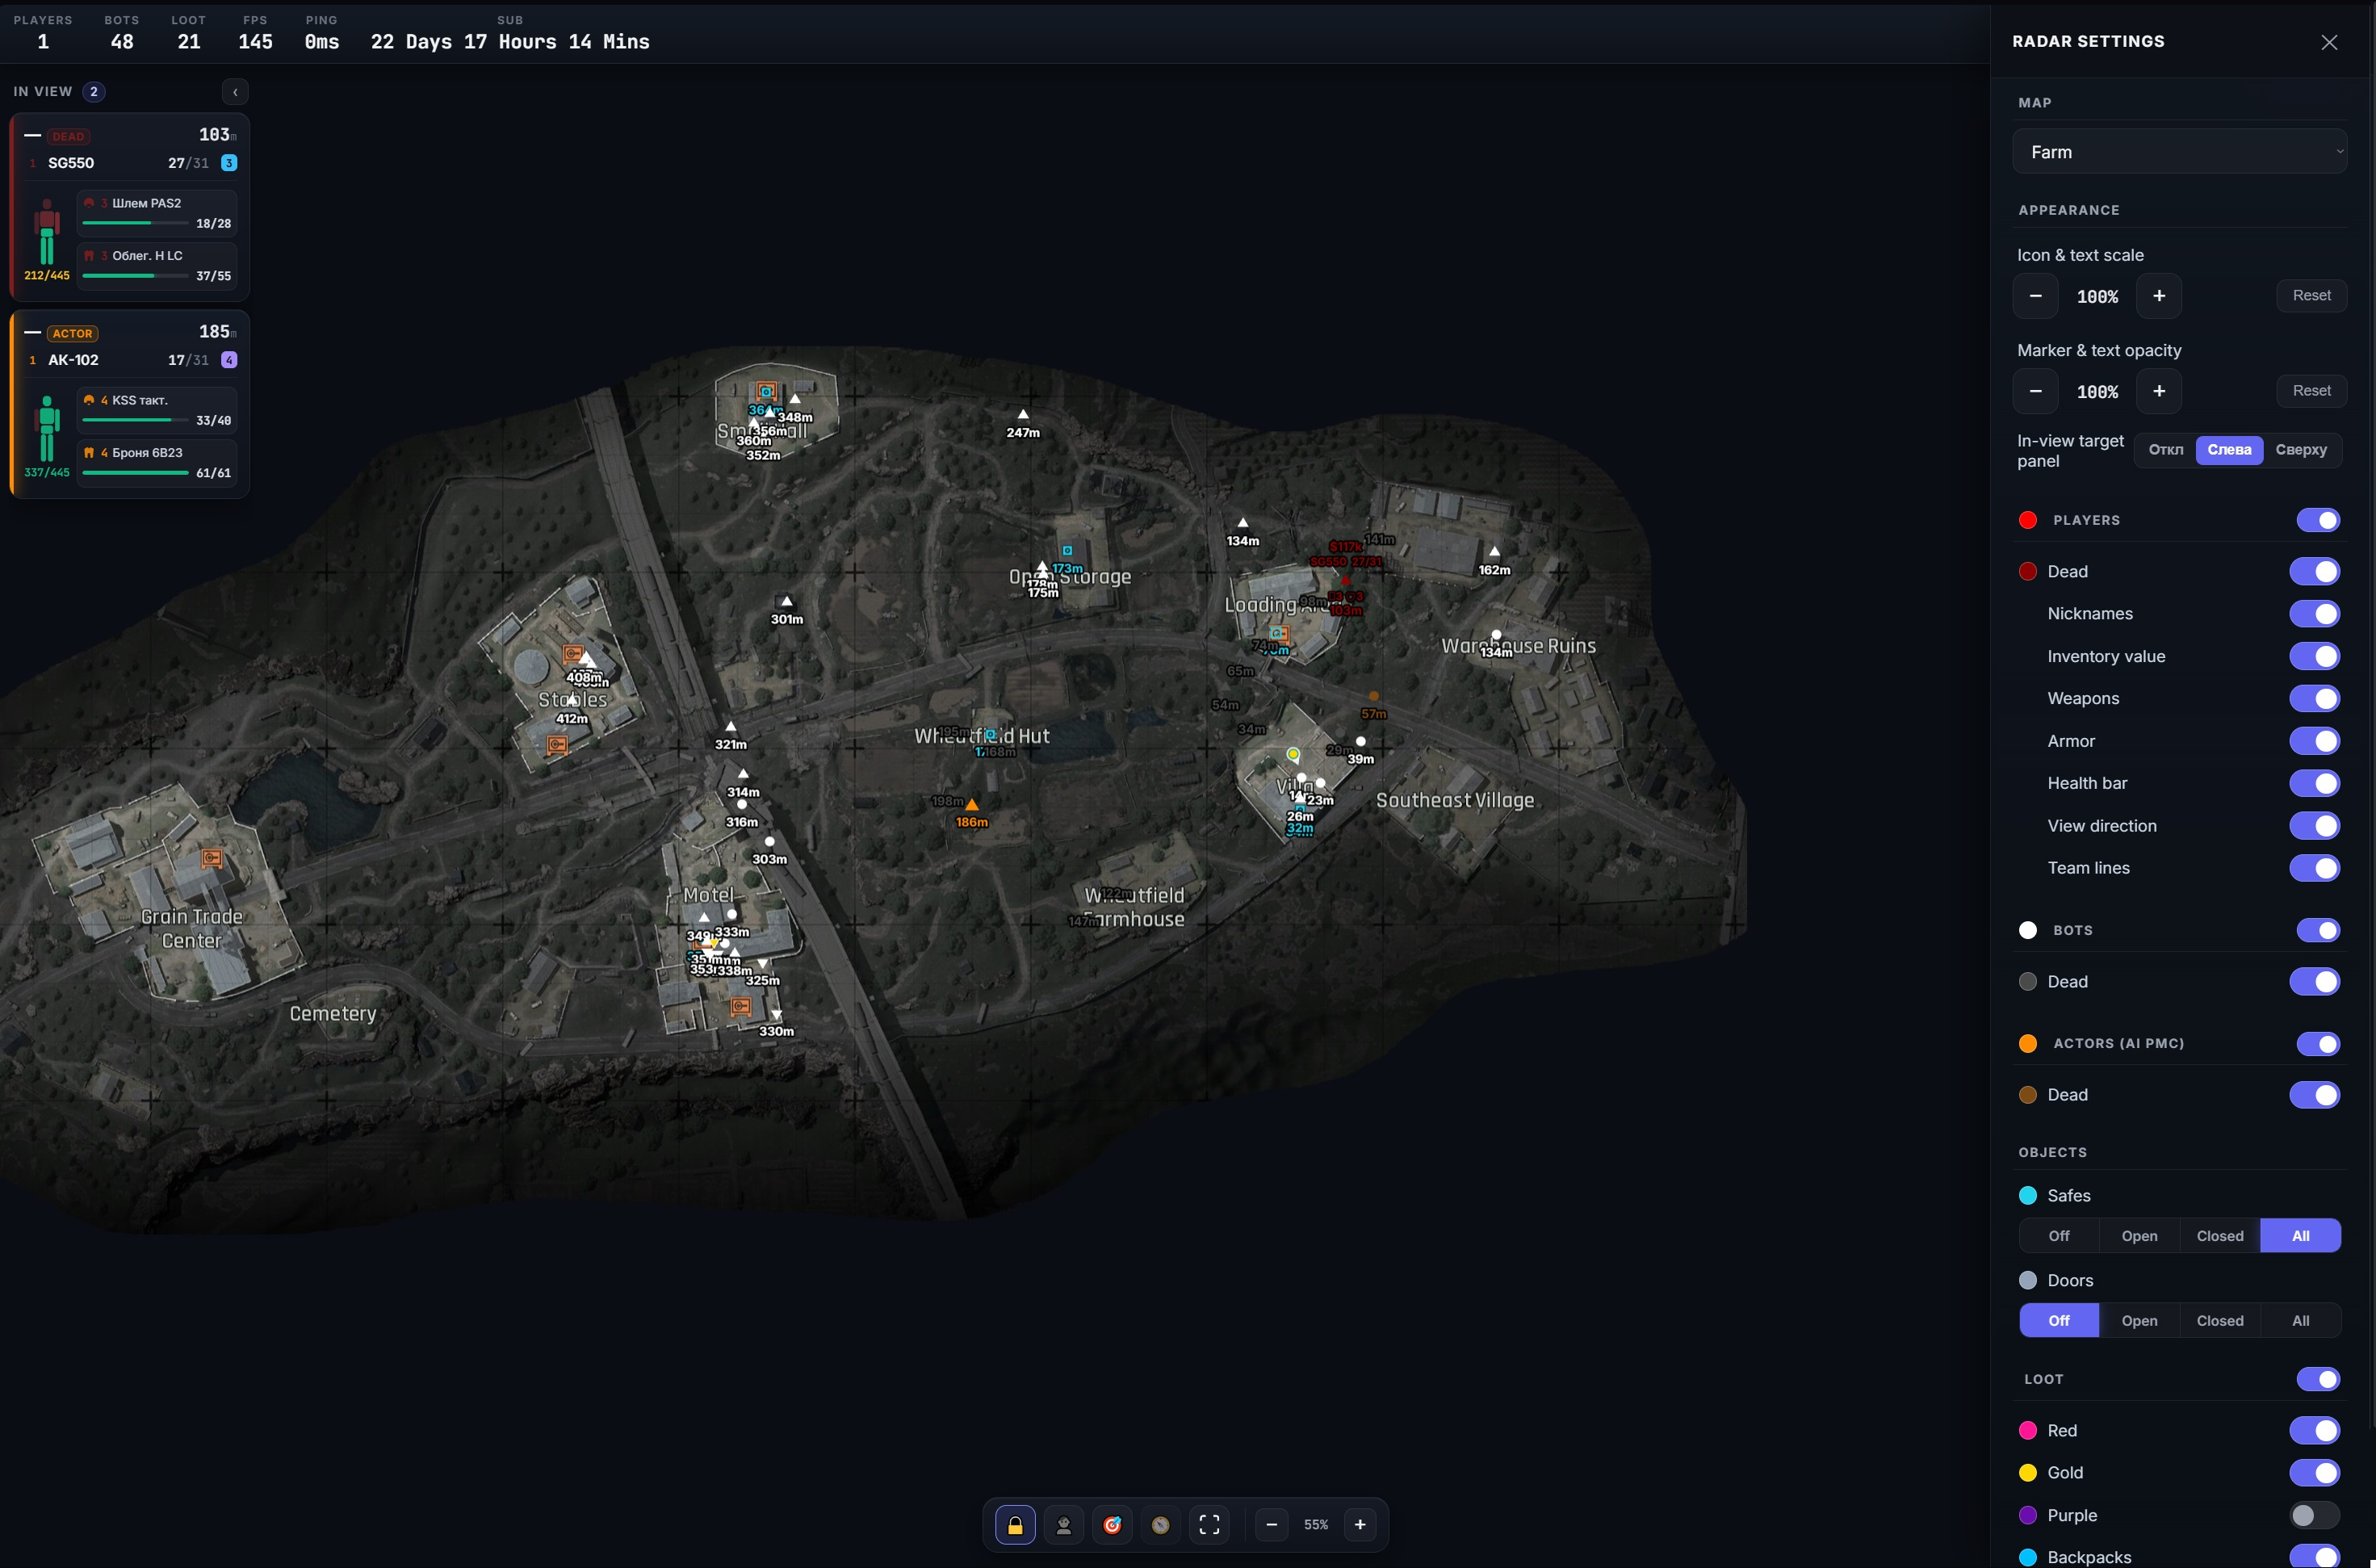The image size is (2376, 1568).
Task: Enable Purple loot toggle
Action: click(2314, 1515)
